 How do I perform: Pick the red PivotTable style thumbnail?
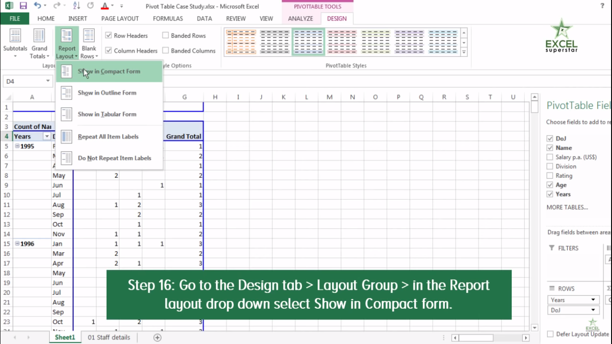coord(342,42)
